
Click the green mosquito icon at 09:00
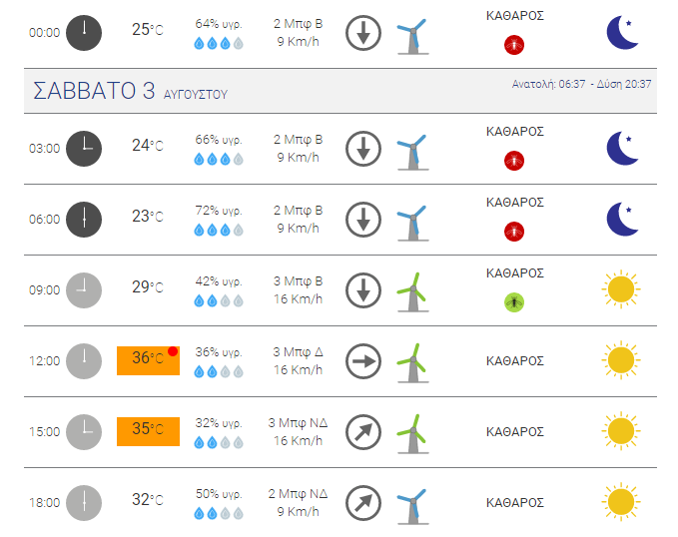[x=514, y=302]
